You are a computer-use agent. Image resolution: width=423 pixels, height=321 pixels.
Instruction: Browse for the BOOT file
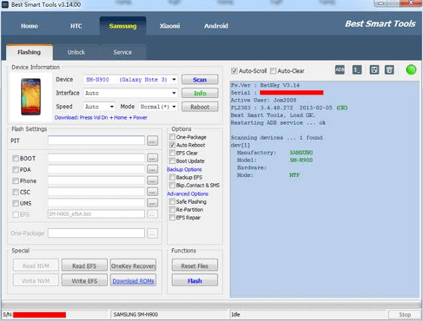pos(152,158)
